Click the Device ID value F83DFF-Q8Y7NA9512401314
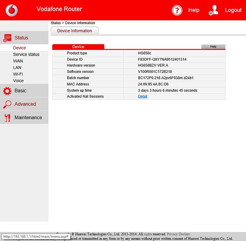This screenshot has width=246, height=241. (162, 59)
